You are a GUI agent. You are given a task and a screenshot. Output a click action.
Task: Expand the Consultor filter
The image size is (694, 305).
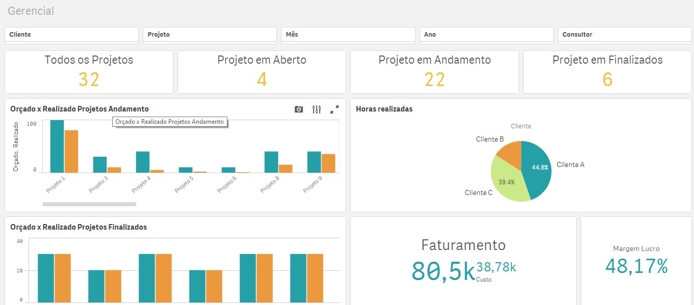[625, 35]
